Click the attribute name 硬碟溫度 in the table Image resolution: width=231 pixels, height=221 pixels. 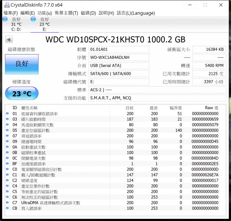(x=29, y=181)
